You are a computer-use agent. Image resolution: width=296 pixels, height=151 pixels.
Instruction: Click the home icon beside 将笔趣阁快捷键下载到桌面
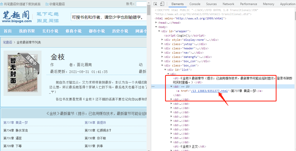2,4
